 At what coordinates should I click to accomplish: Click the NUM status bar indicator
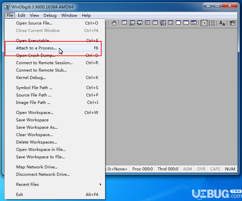click(x=230, y=169)
